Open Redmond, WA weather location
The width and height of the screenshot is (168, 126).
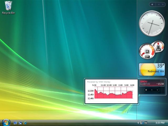pos(156,71)
